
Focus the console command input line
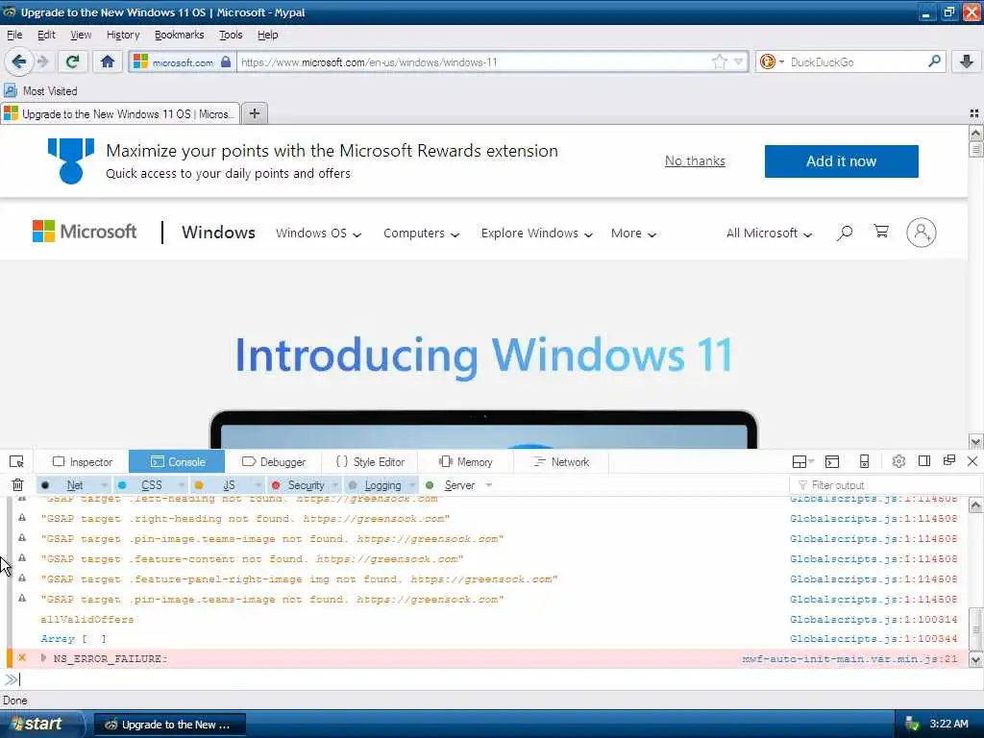[x=492, y=679]
